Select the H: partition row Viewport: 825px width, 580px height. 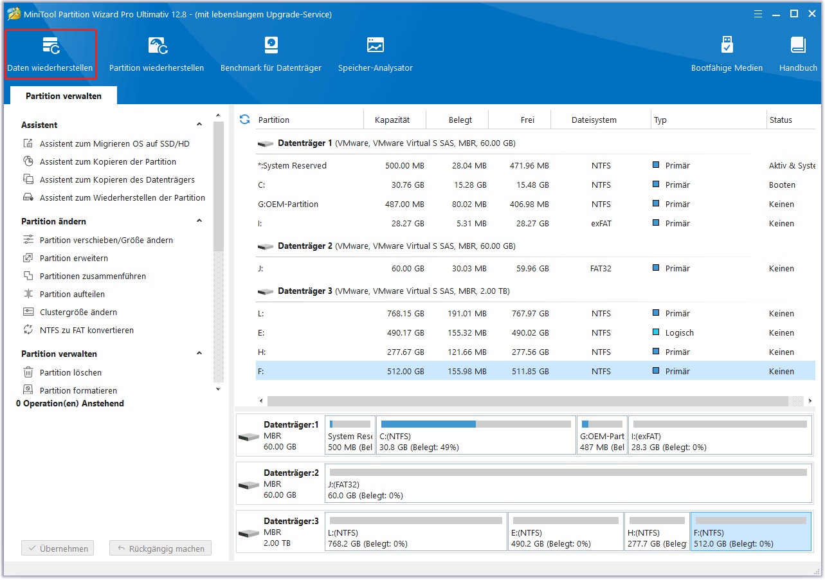536,352
